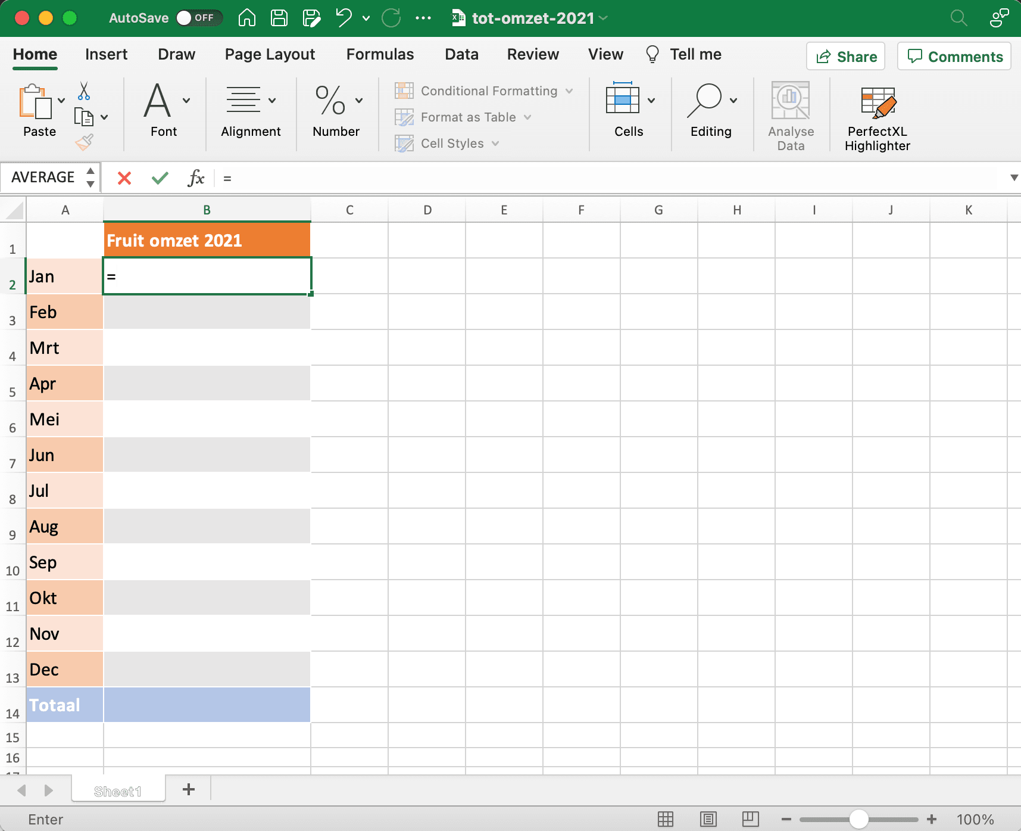Cancel the formula with the red X
Image resolution: width=1021 pixels, height=831 pixels.
coord(124,178)
